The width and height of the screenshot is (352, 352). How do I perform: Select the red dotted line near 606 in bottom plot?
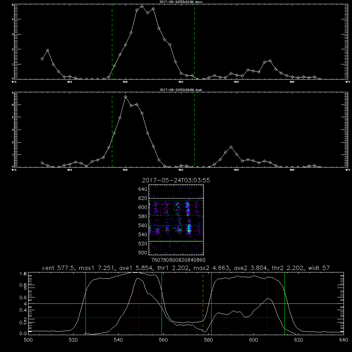click(267, 303)
